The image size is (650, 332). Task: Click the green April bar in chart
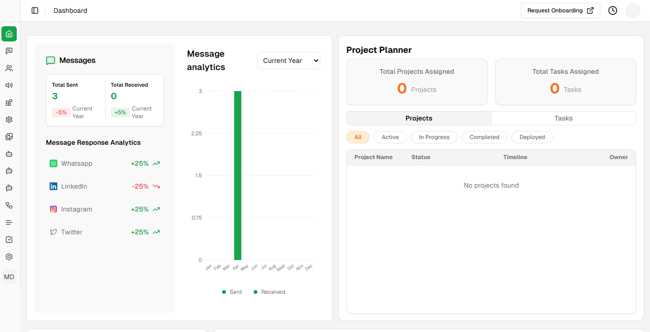click(x=237, y=175)
